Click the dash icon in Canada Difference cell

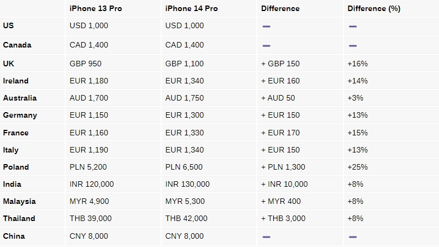click(x=266, y=46)
